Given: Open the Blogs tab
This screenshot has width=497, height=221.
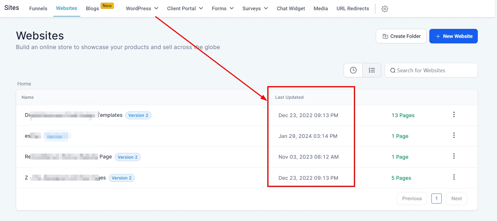Looking at the screenshot, I should (92, 8).
